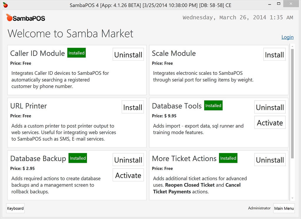Activate the Database Tools module

point(270,122)
